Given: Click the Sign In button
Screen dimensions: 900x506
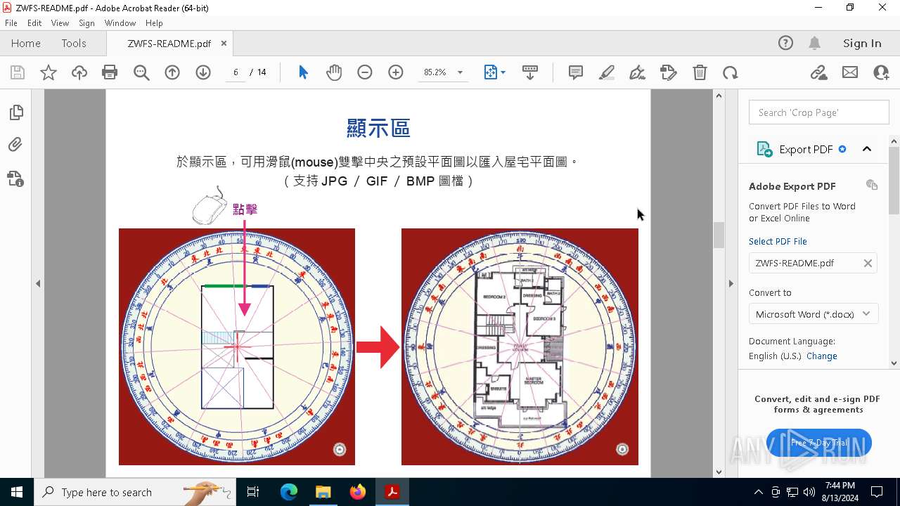Looking at the screenshot, I should (862, 43).
